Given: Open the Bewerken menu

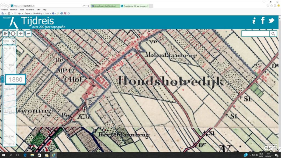Looking at the screenshot, I should pos(13,10).
